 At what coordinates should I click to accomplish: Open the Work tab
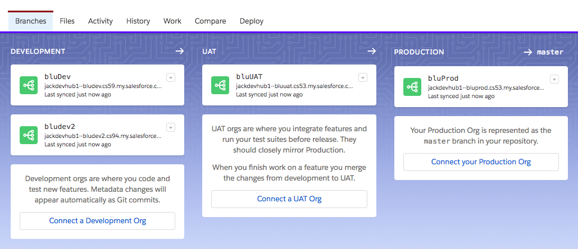(172, 21)
